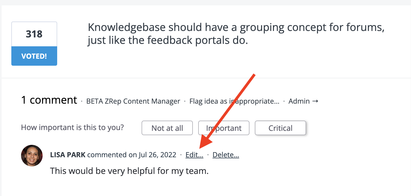
Task: Click Delete… to remove the comment
Action: coord(226,155)
